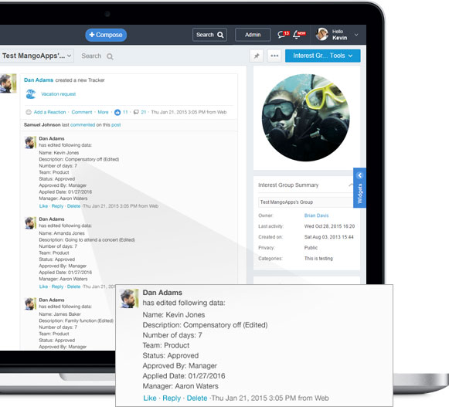Reply to the Kevin Jones comment in the feed
Viewport: 449px width, 407px height.
point(57,206)
